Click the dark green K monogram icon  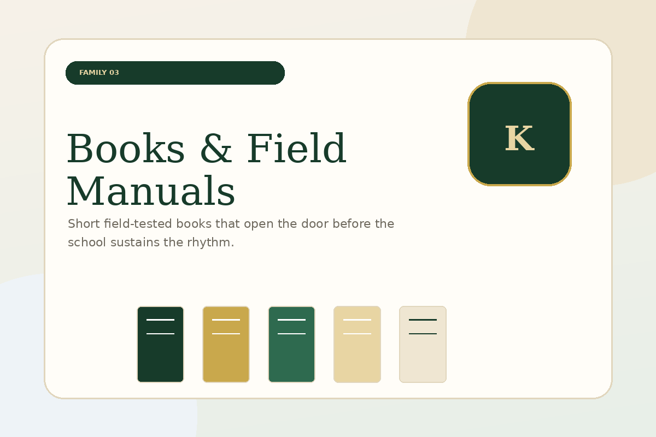(519, 134)
